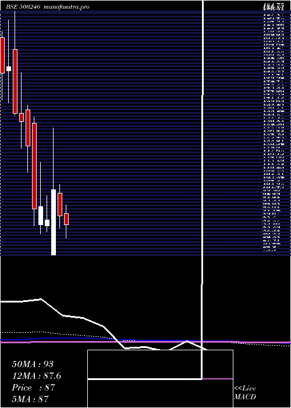This screenshot has width=291, height=408.
Task: Click the <<Live MACD label
Action: (x=245, y=393)
